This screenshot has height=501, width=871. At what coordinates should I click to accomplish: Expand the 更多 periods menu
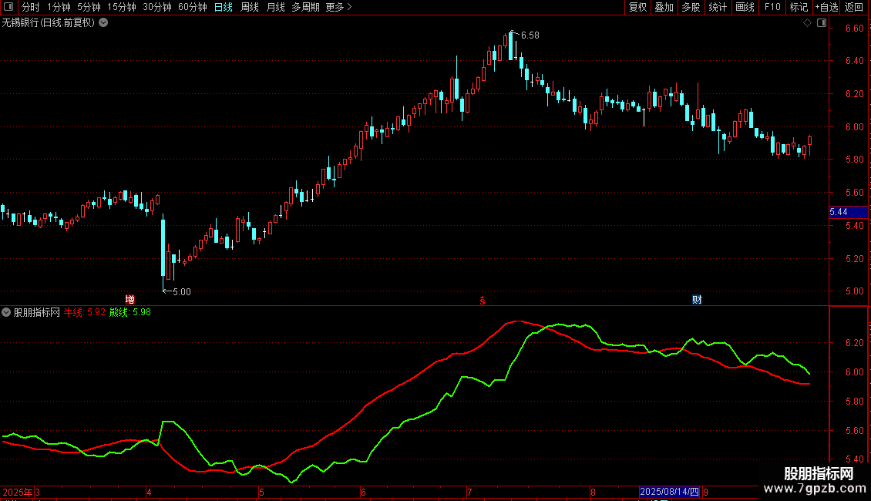338,7
